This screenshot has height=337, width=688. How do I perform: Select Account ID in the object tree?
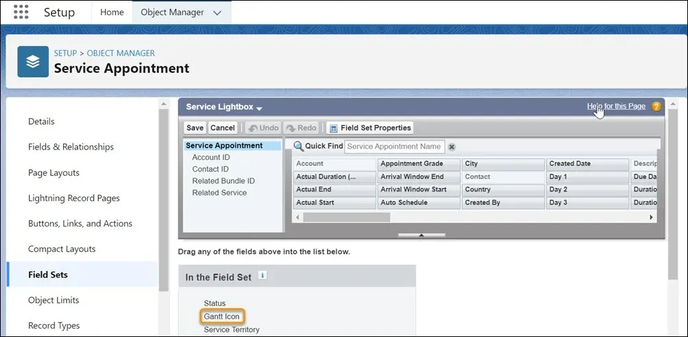click(211, 157)
